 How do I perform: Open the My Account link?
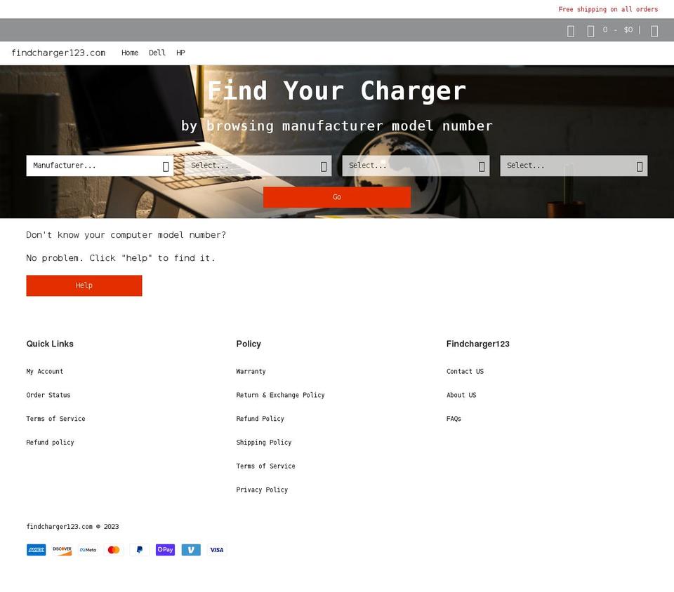coord(45,371)
